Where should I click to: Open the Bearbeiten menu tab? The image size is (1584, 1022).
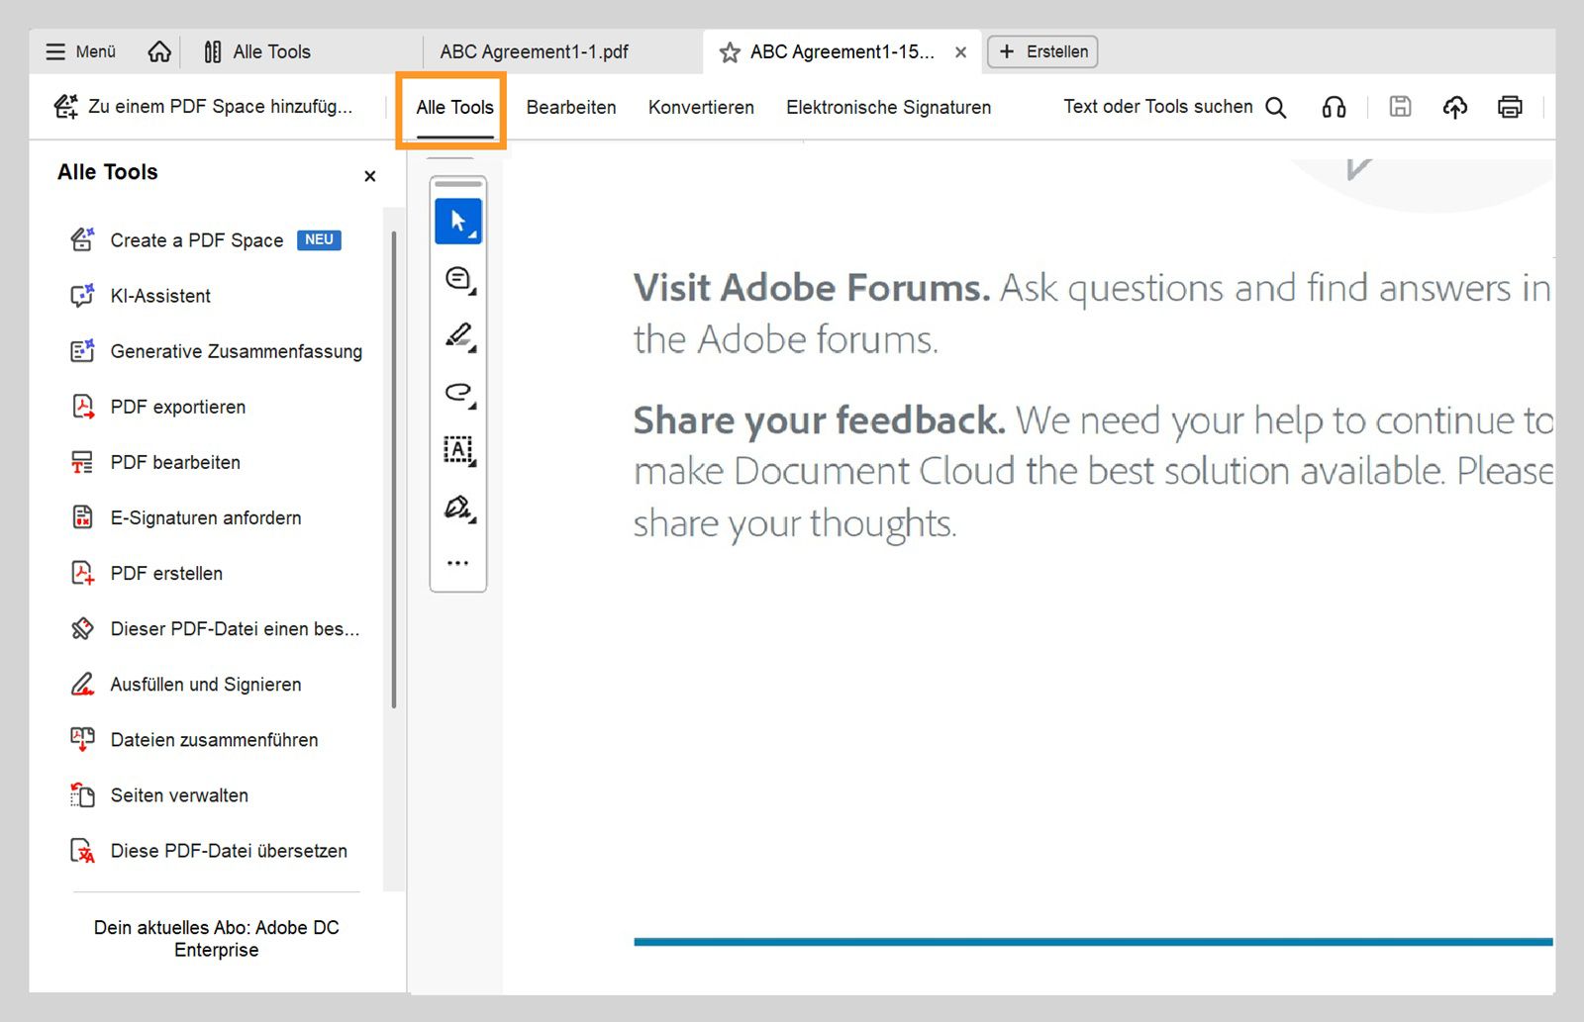pos(571,107)
